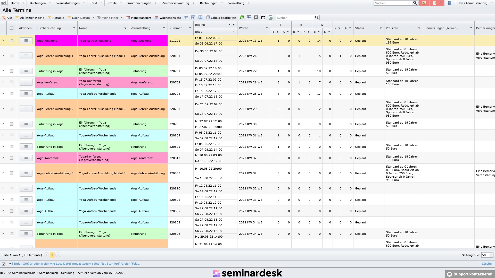
Task: Toggle the select-all header checkbox
Action: 12,28
